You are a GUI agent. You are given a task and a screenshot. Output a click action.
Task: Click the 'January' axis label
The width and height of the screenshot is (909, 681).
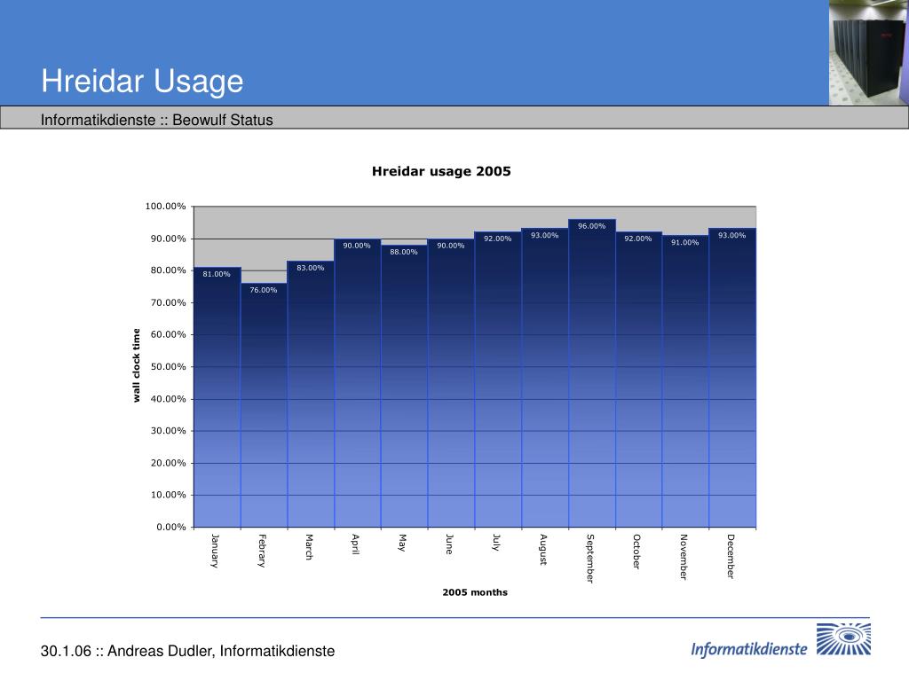point(215,551)
